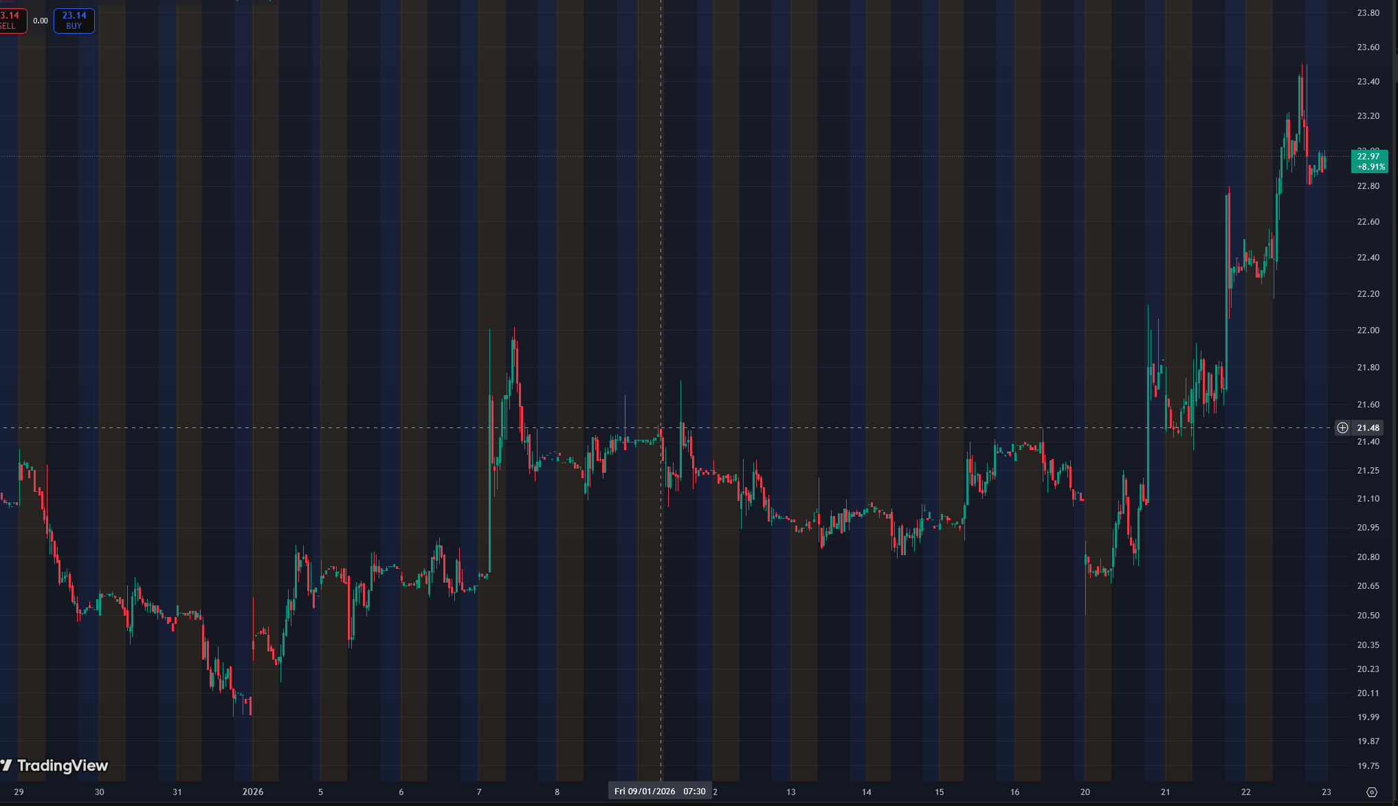Click the 23.80 price scale label
The image size is (1398, 806).
point(1368,12)
